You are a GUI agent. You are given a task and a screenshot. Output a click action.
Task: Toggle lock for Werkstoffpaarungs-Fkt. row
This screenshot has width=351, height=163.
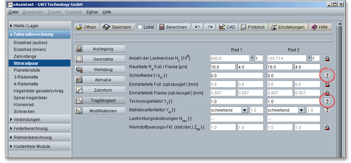tap(327, 128)
